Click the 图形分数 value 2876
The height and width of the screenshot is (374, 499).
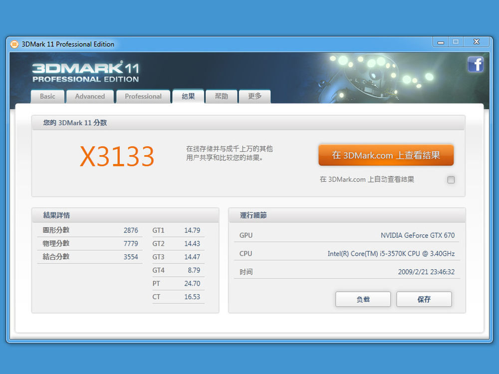click(x=131, y=230)
